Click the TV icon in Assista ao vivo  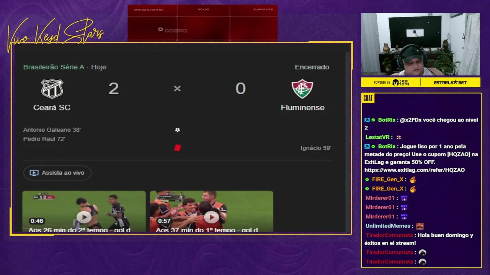[x=34, y=173]
